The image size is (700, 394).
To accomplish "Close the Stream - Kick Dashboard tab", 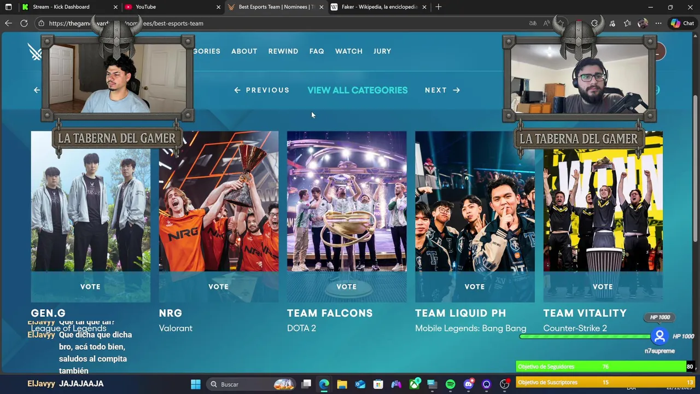I will [115, 7].
